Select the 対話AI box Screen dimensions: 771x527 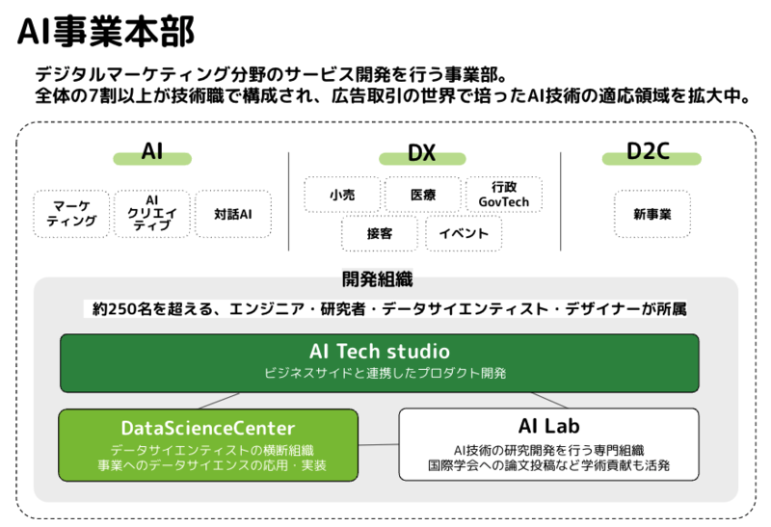click(233, 214)
